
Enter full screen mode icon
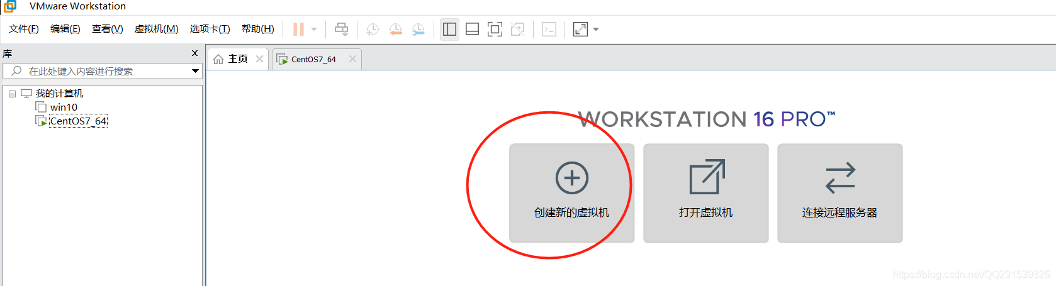[x=495, y=30]
